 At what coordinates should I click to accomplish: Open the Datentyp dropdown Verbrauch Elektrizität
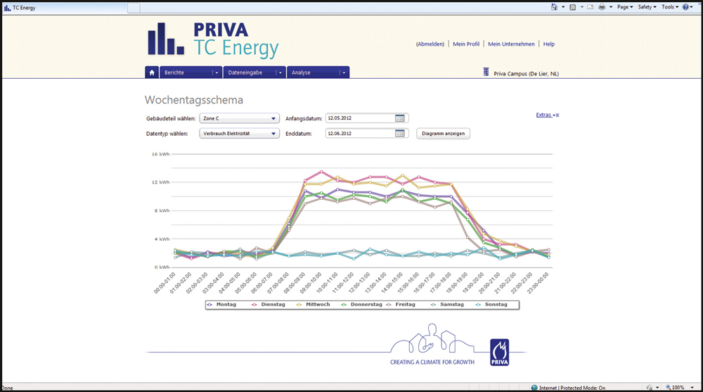pos(240,133)
